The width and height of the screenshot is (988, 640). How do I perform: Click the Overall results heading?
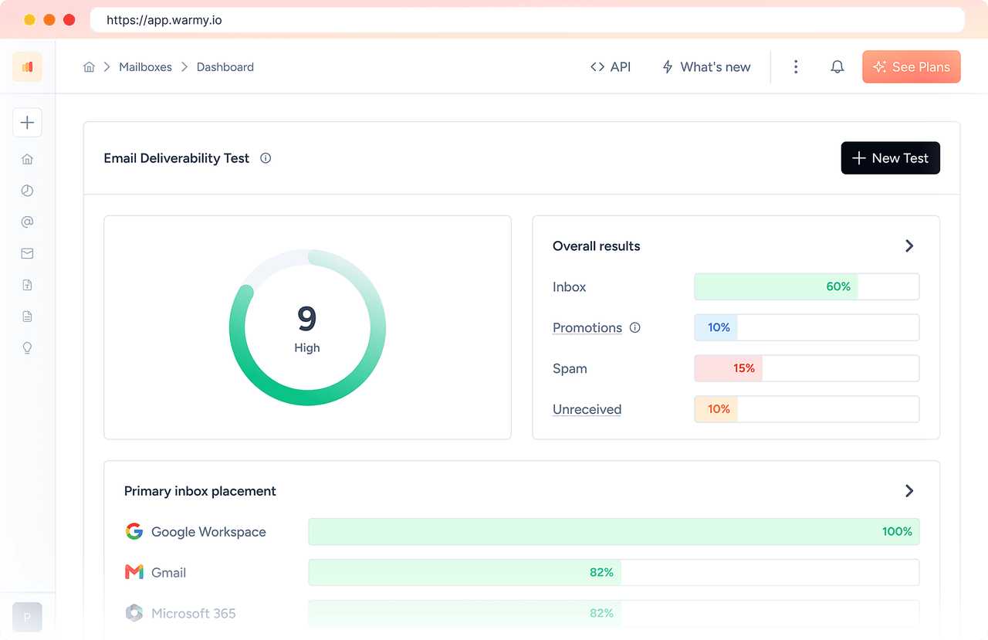point(597,246)
